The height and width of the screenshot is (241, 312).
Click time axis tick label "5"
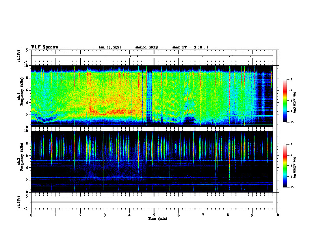point(154,215)
